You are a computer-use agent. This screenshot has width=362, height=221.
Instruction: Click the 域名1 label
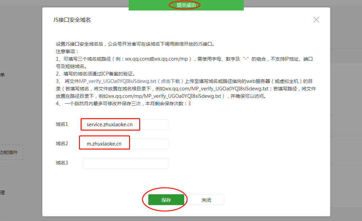[62, 124]
